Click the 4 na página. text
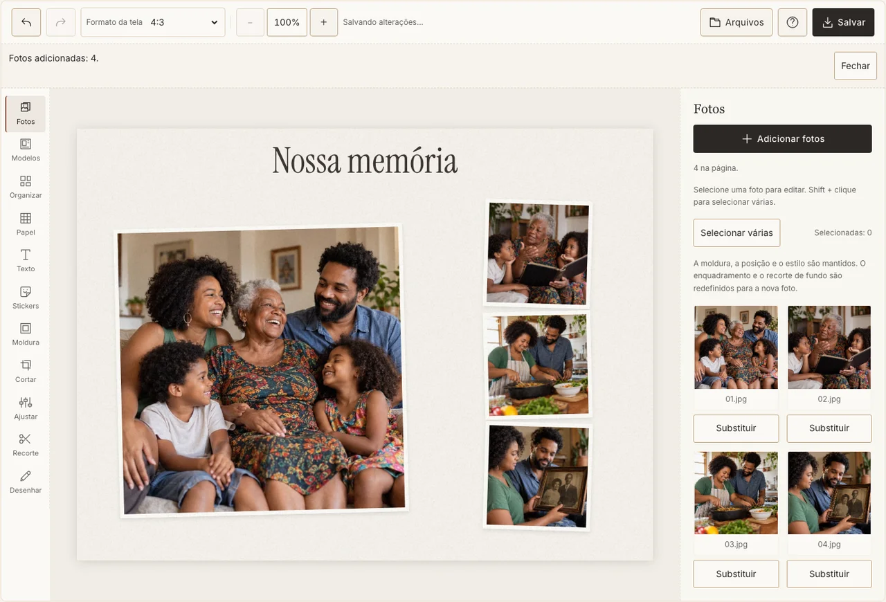The width and height of the screenshot is (886, 602). point(716,168)
